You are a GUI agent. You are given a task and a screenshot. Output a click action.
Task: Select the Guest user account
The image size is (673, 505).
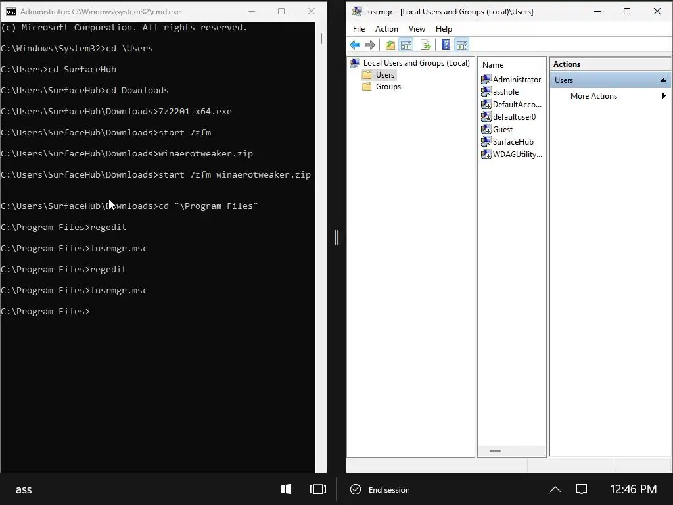coord(497,130)
